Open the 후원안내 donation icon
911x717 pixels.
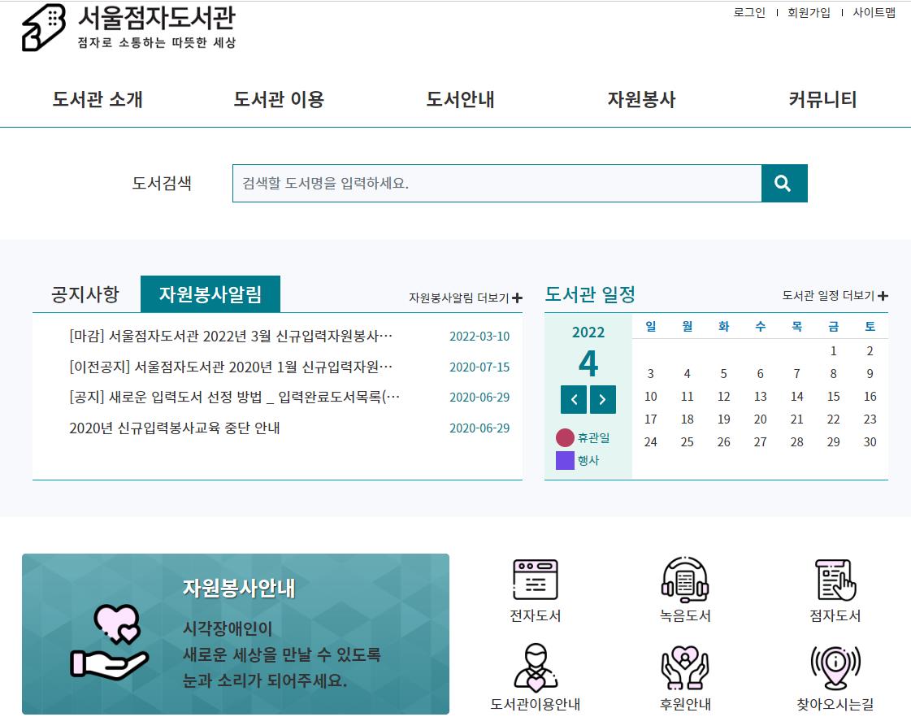coord(684,677)
